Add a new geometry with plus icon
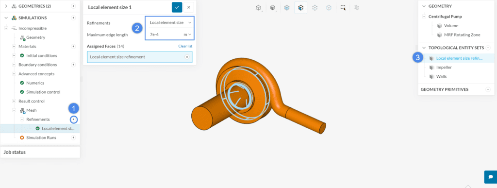Screen dimensions: 497x188 (73, 6)
